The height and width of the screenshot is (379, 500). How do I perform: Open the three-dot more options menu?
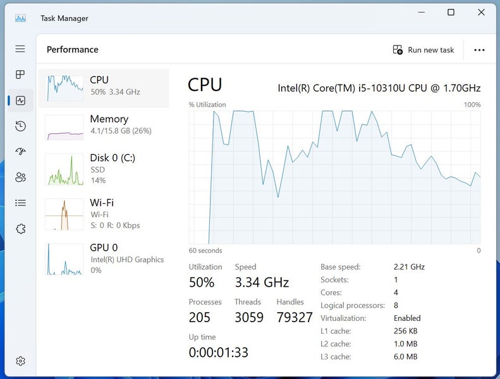(479, 50)
